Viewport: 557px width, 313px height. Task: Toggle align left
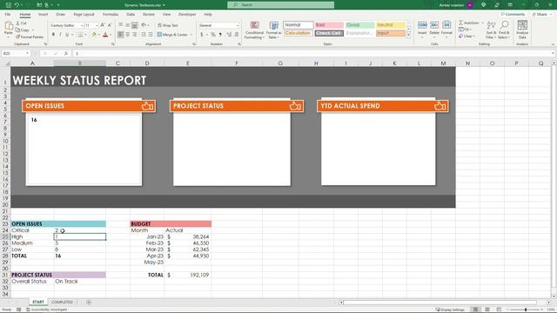121,35
